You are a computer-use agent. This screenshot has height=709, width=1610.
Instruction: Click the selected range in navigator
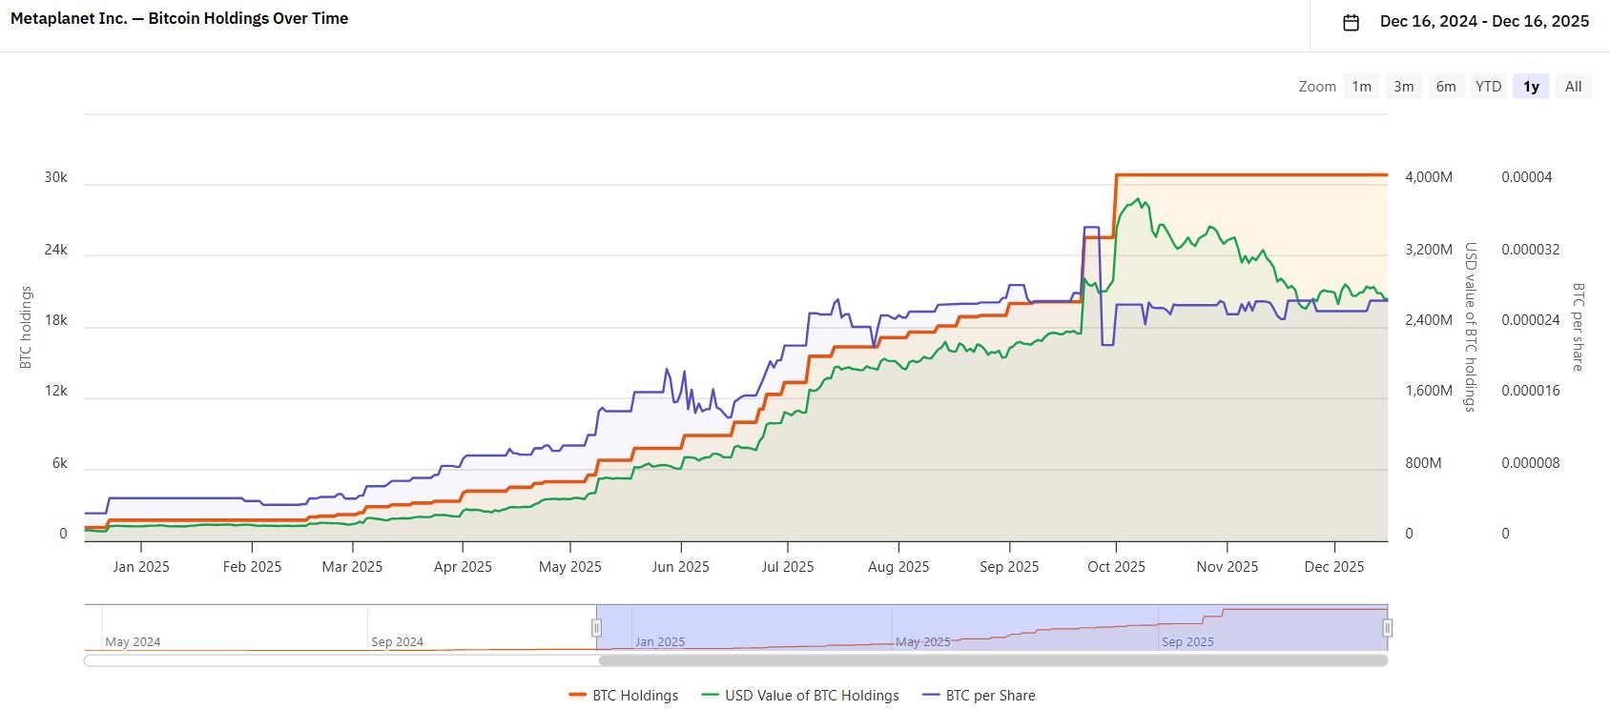(992, 627)
